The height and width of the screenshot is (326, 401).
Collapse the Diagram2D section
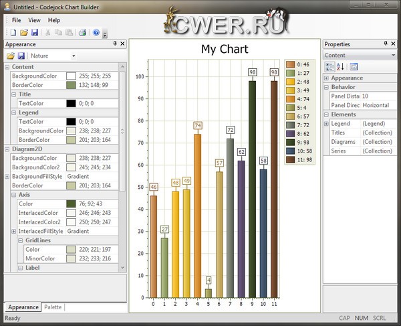pos(7,149)
